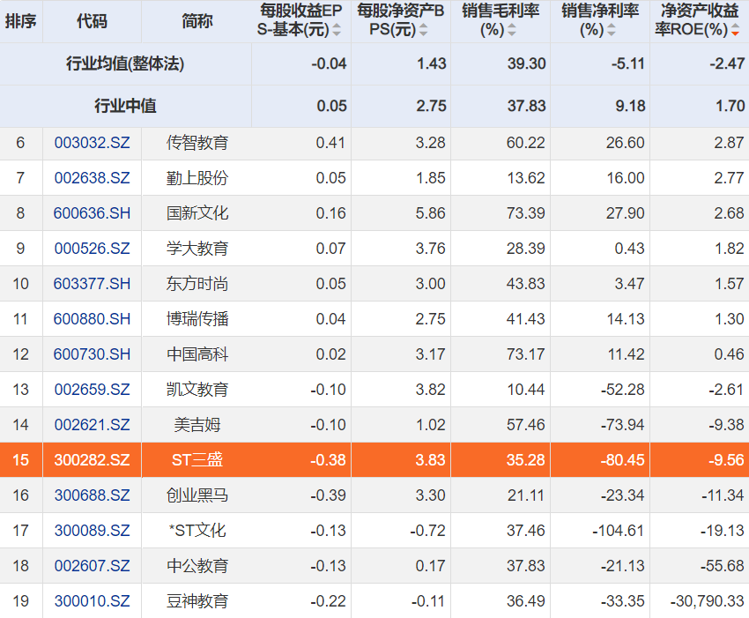Screen dimensions: 749x618
Task: Select the 行业中值 row label
Action: coord(125,106)
